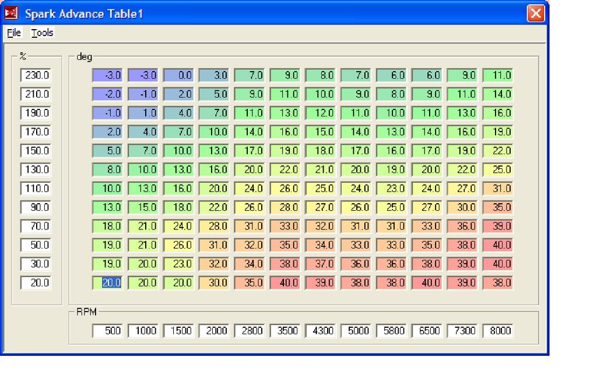Select the 20.0 load bin field
Screen dimensions: 597x379
point(36,282)
